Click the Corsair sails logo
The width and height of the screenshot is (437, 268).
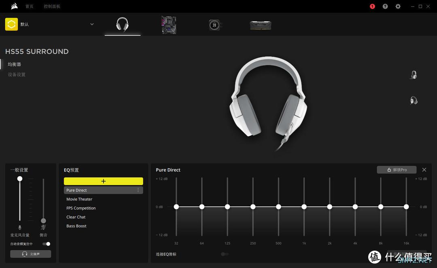[x=14, y=6]
